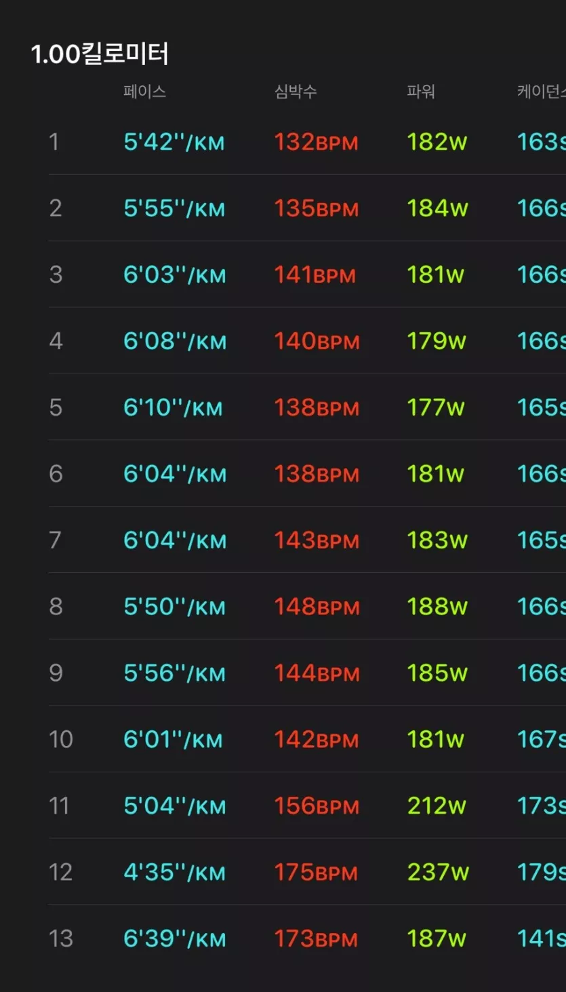
Task: Select split 5 heart rate 138BPM
Action: 316,408
